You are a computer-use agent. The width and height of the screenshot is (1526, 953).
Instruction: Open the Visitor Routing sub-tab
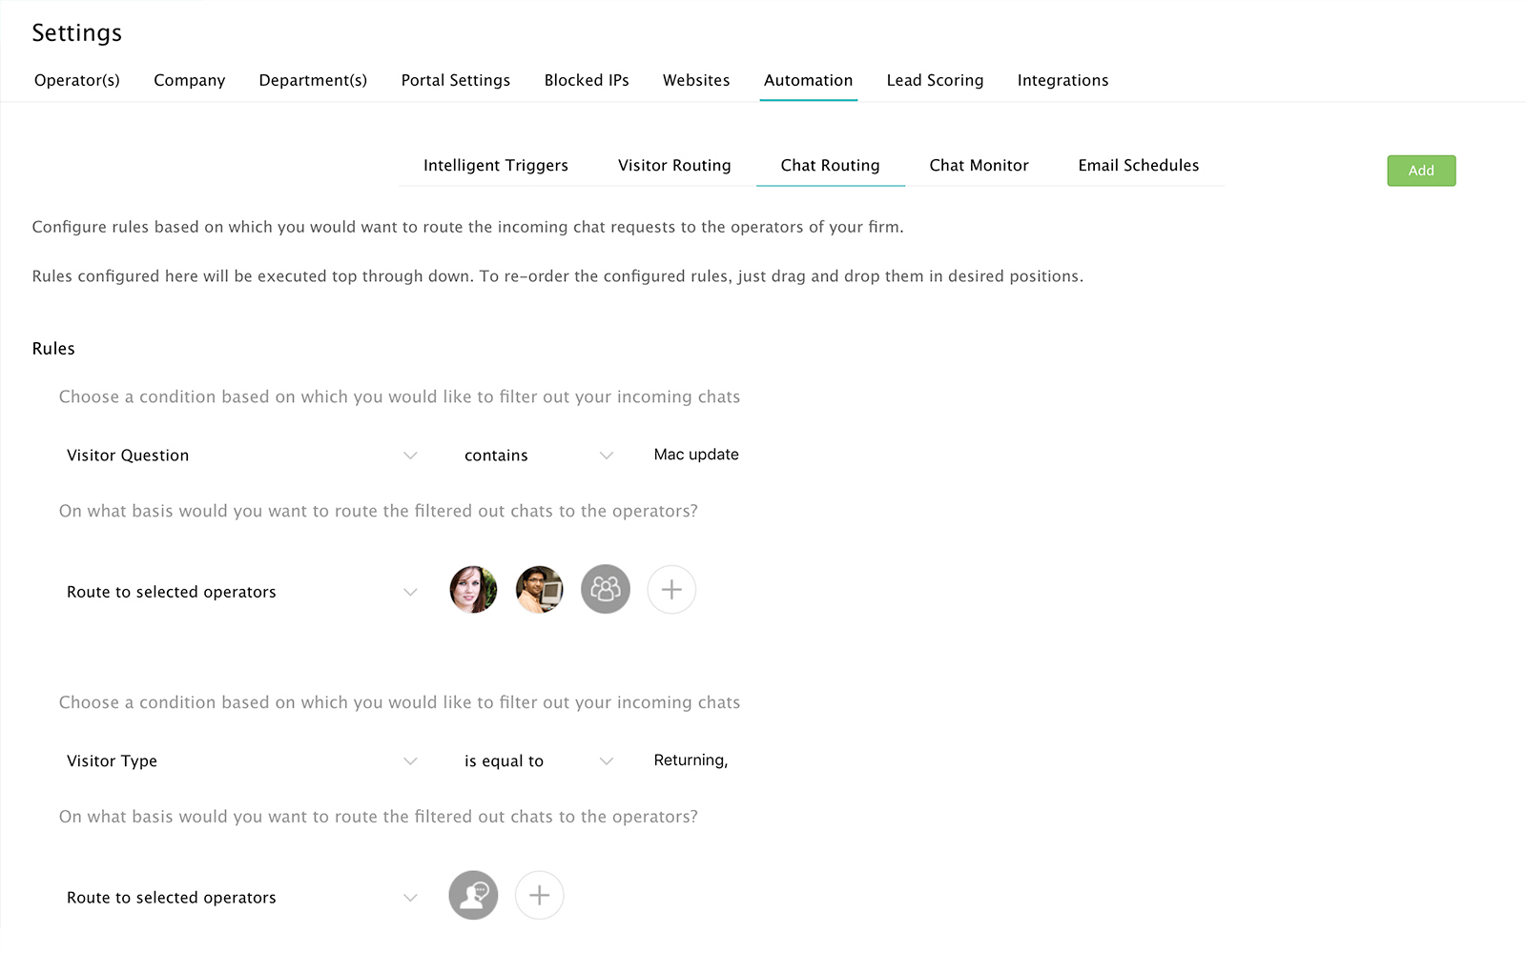[674, 165]
